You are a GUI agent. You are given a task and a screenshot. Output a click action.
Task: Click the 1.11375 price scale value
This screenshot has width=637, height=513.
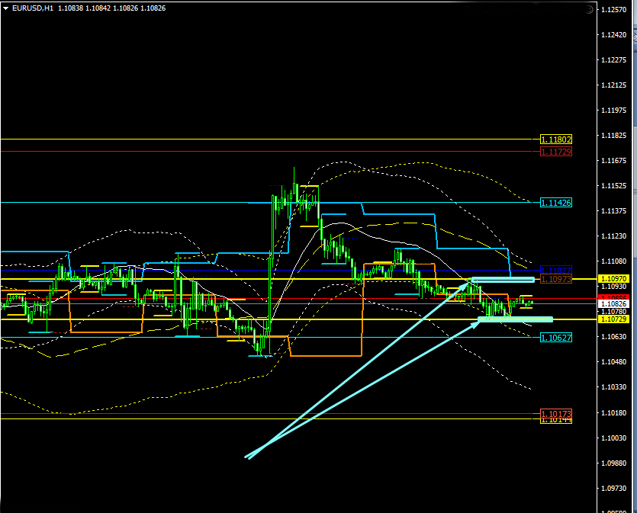pos(614,211)
